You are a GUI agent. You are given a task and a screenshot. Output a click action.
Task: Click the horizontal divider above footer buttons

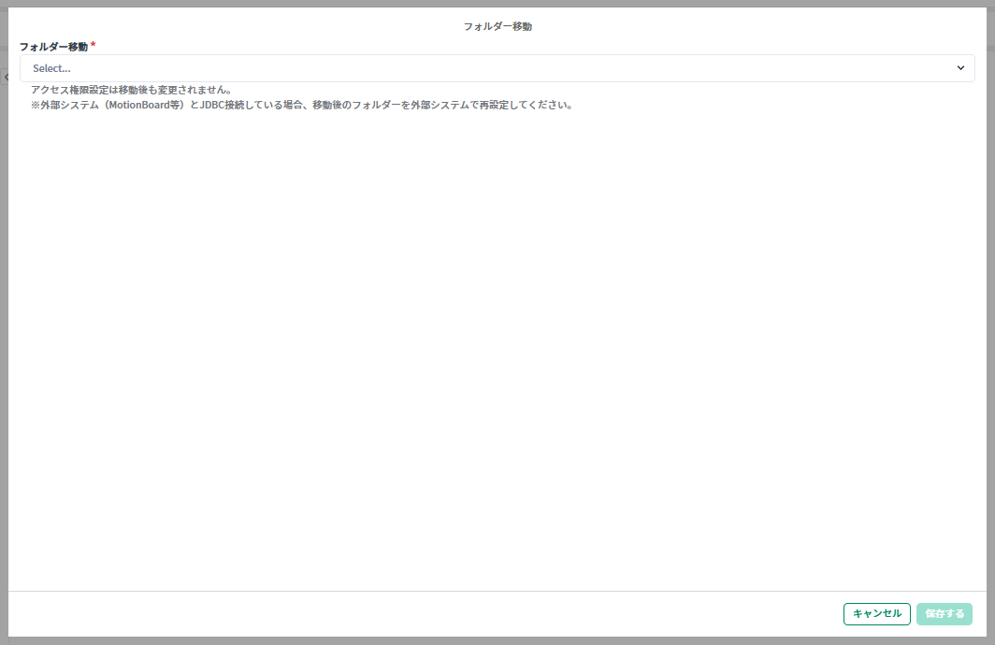[497, 591]
